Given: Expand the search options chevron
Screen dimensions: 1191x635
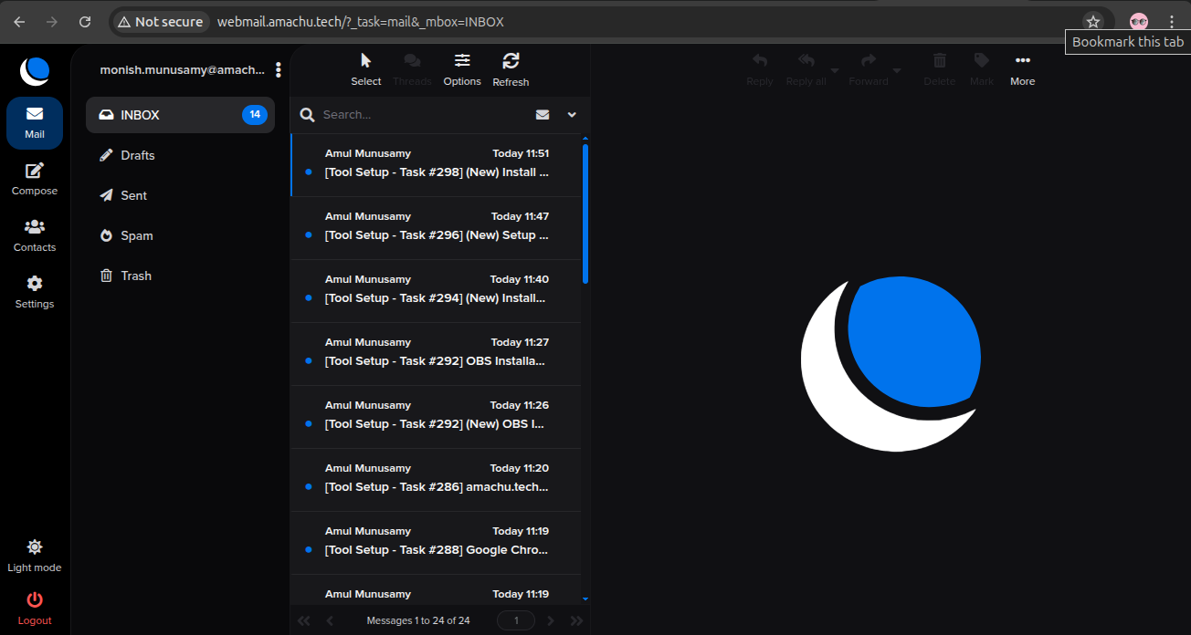Looking at the screenshot, I should (572, 115).
